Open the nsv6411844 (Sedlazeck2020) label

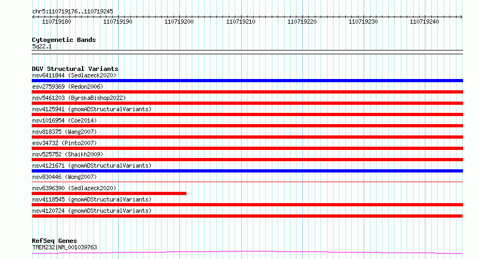74,75
